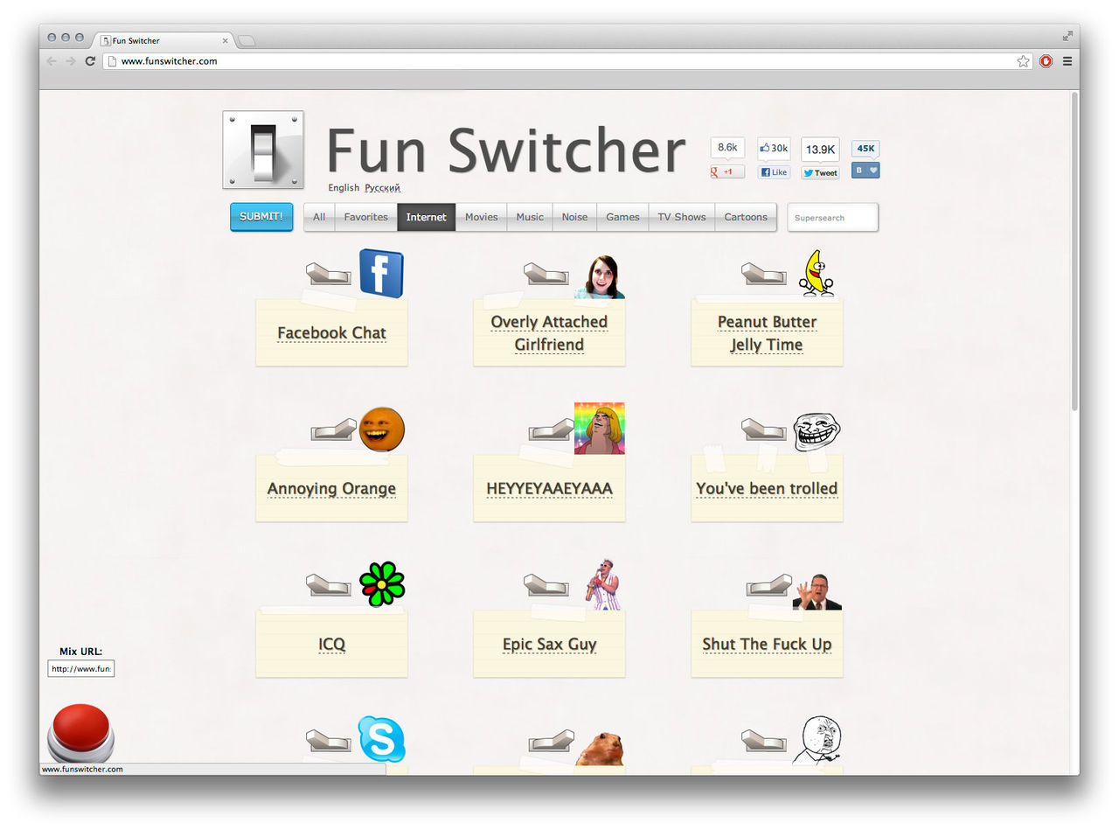Click the large light switch logo
The width and height of the screenshot is (1119, 830).
click(263, 150)
